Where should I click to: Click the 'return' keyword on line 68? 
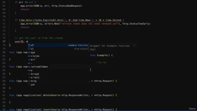pyautogui.click(x=25, y=9)
